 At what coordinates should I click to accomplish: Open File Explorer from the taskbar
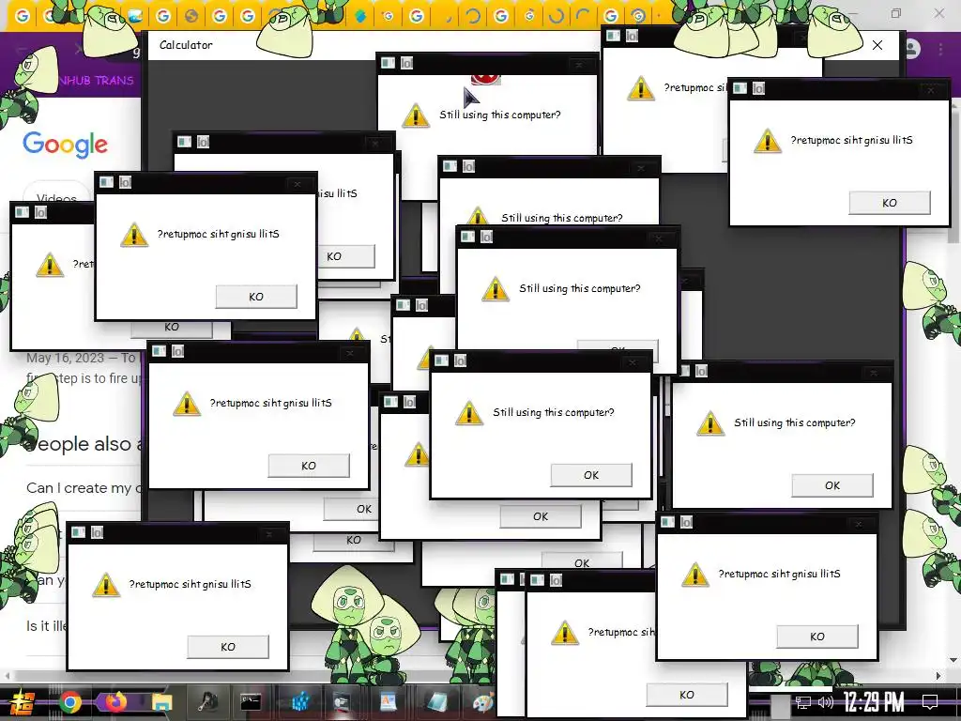pyautogui.click(x=161, y=702)
